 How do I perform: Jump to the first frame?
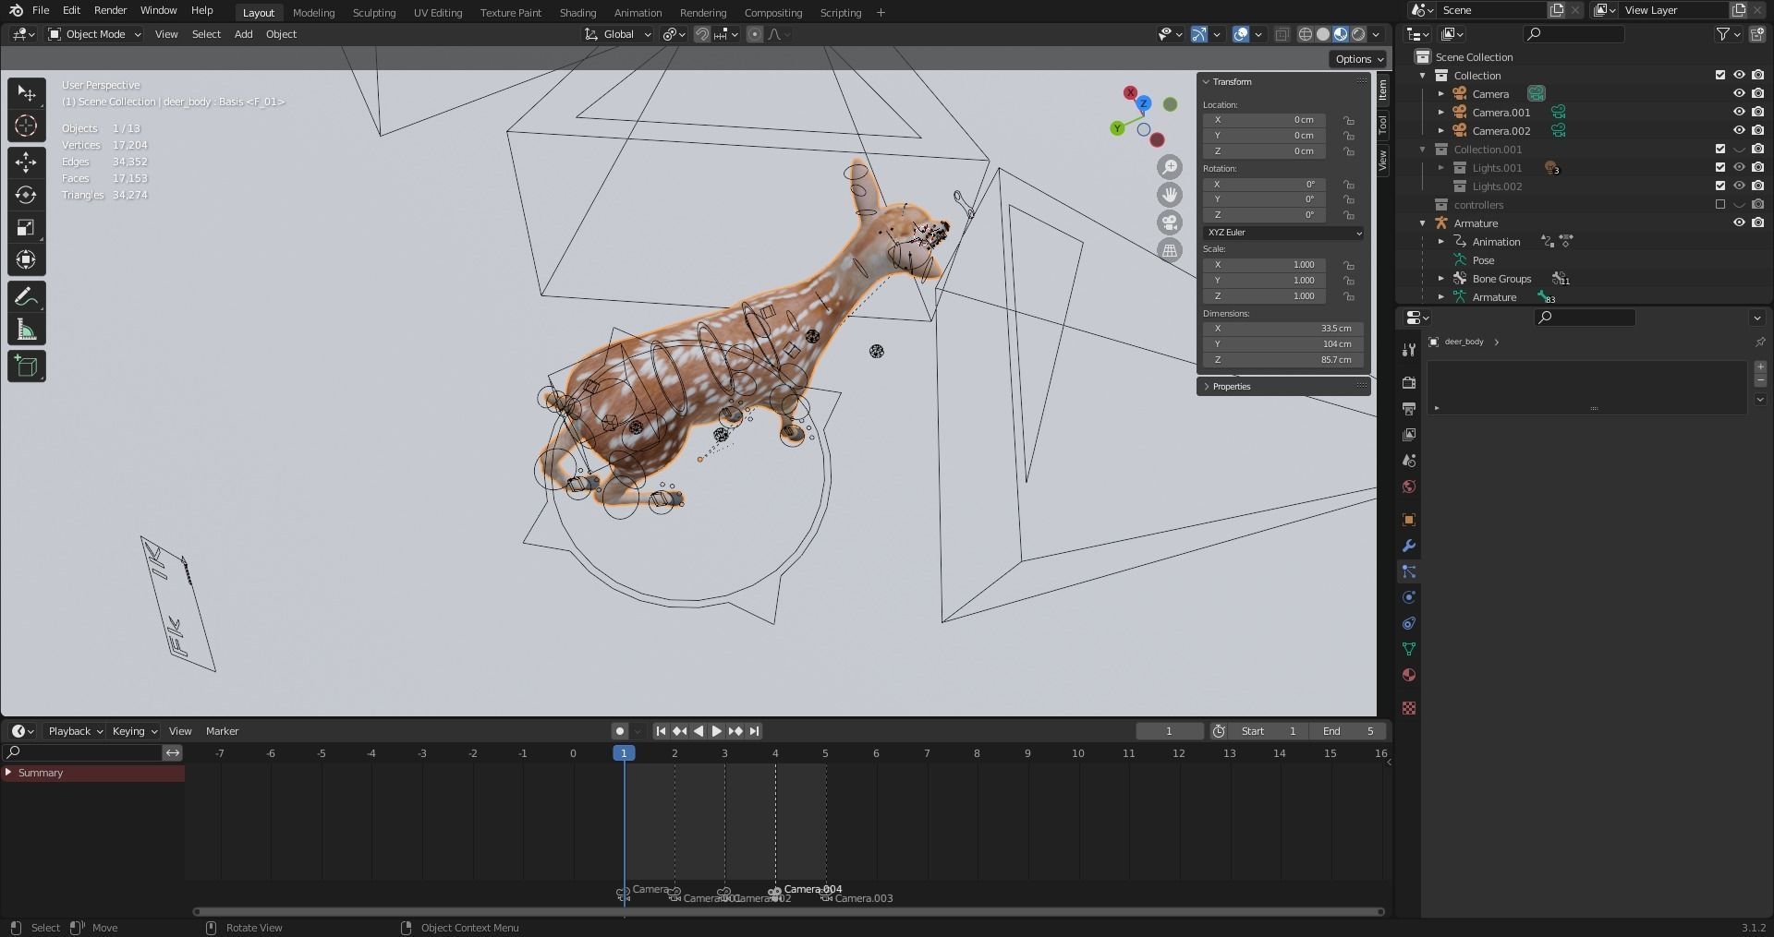point(661,731)
